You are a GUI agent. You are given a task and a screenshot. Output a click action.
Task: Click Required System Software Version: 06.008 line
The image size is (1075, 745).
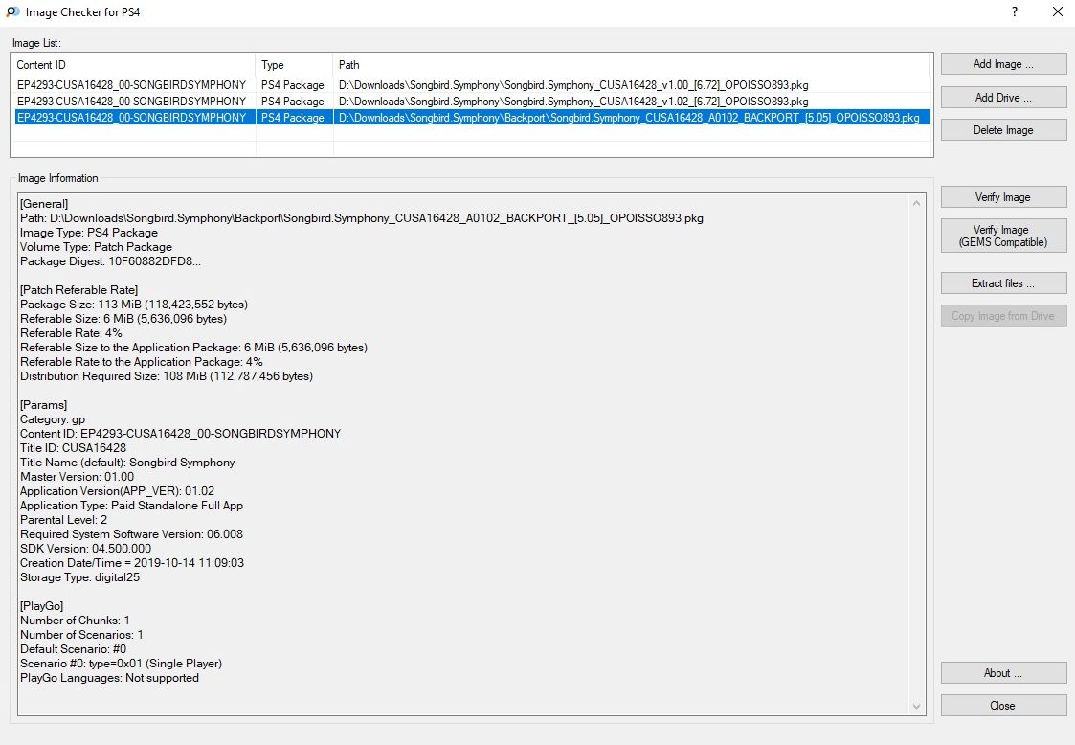(131, 535)
